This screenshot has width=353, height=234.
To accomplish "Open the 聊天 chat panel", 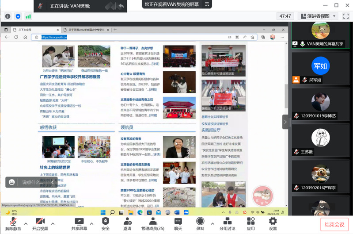I will tap(178, 223).
